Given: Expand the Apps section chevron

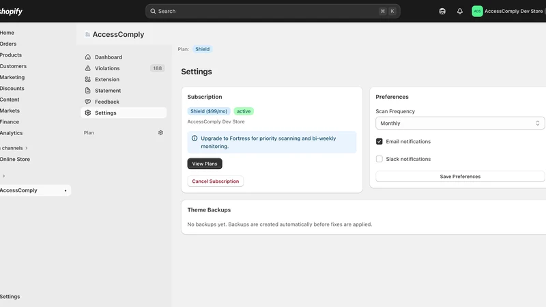Looking at the screenshot, I should 4,176.
